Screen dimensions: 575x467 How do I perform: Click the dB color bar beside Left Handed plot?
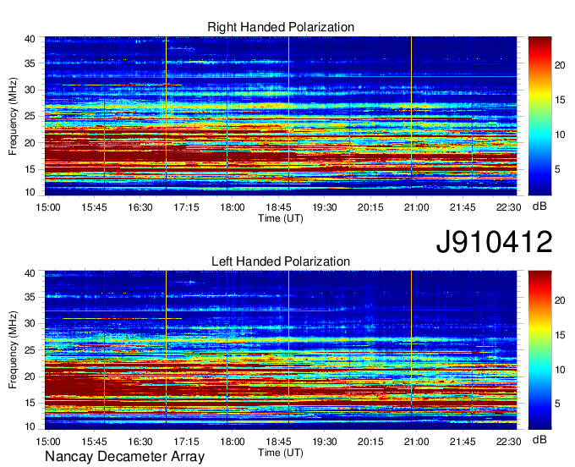click(539, 350)
